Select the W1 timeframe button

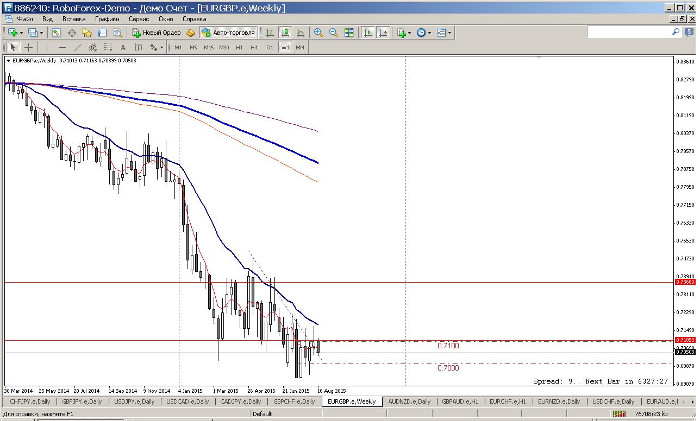click(285, 47)
